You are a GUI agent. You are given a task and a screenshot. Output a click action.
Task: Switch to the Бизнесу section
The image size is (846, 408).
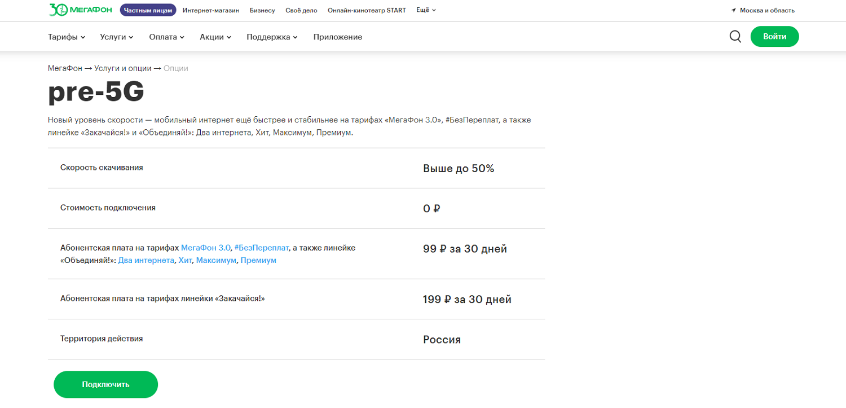(x=262, y=10)
